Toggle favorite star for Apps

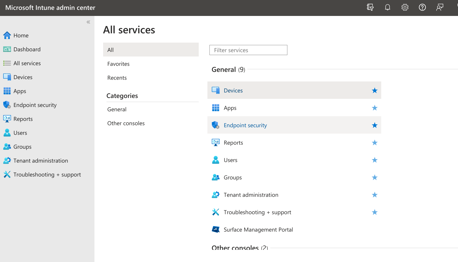375,108
